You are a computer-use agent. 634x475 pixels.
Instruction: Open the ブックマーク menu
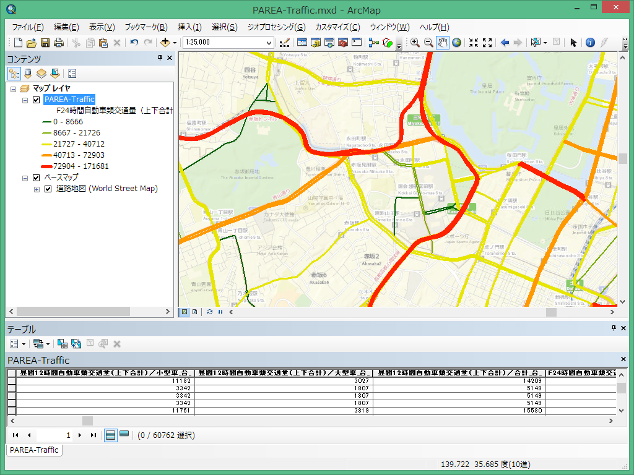click(x=146, y=27)
